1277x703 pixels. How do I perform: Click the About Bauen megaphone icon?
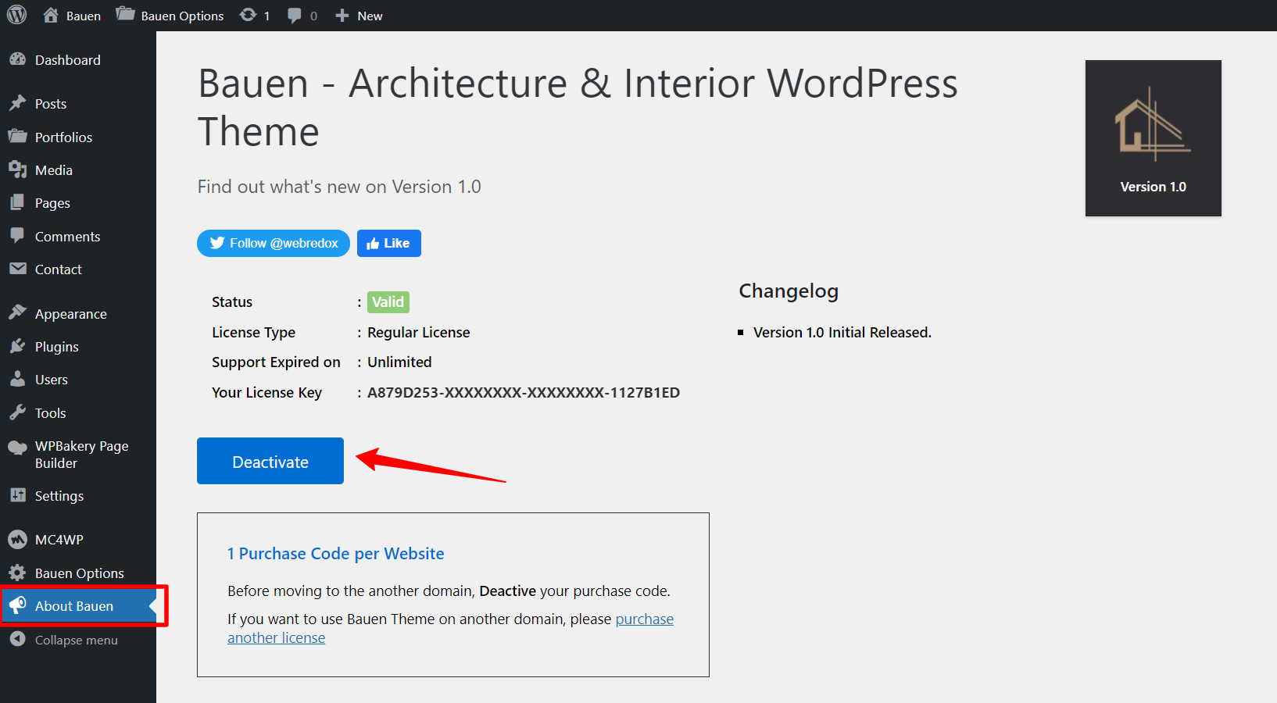17,605
